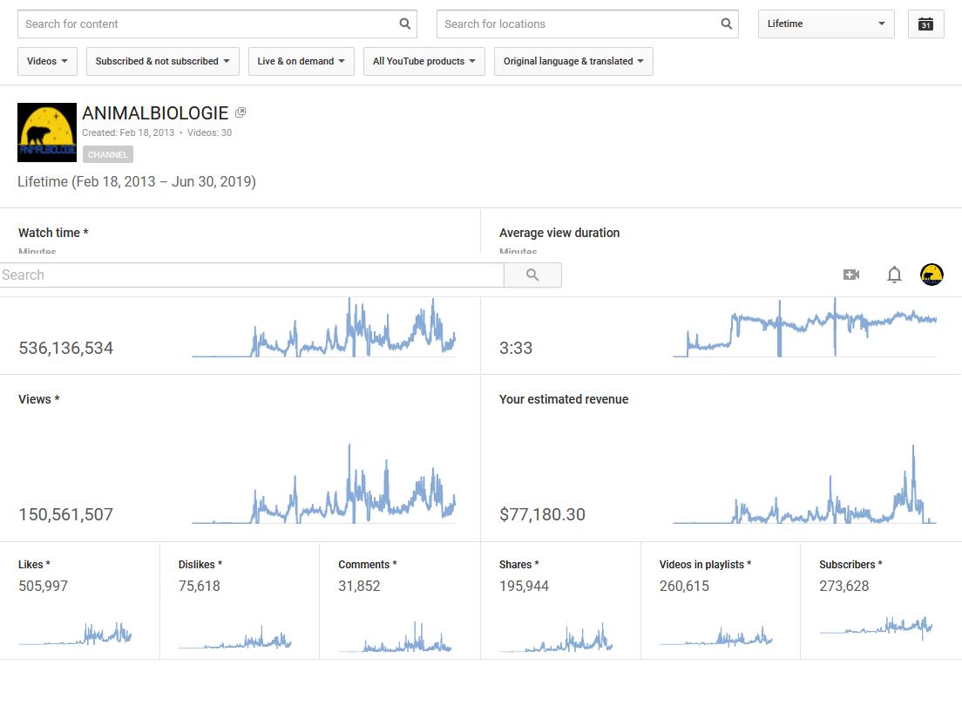The image size is (962, 706).
Task: Open the Dislikes metric card
Action: click(240, 601)
